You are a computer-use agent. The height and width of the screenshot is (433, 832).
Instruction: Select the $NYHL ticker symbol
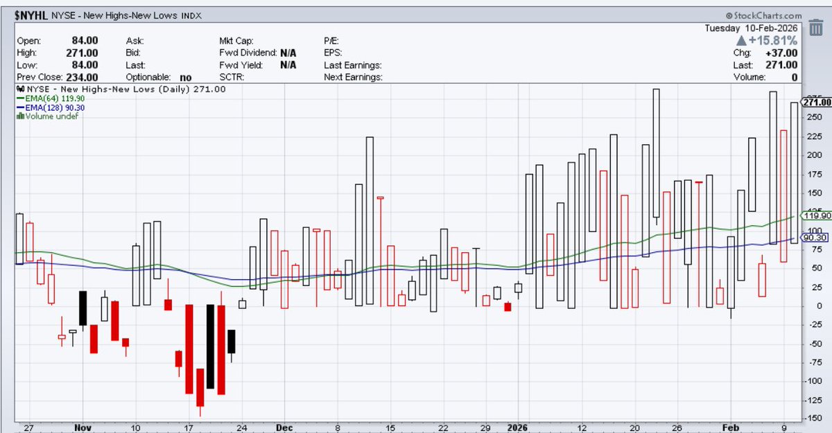[x=31, y=15]
